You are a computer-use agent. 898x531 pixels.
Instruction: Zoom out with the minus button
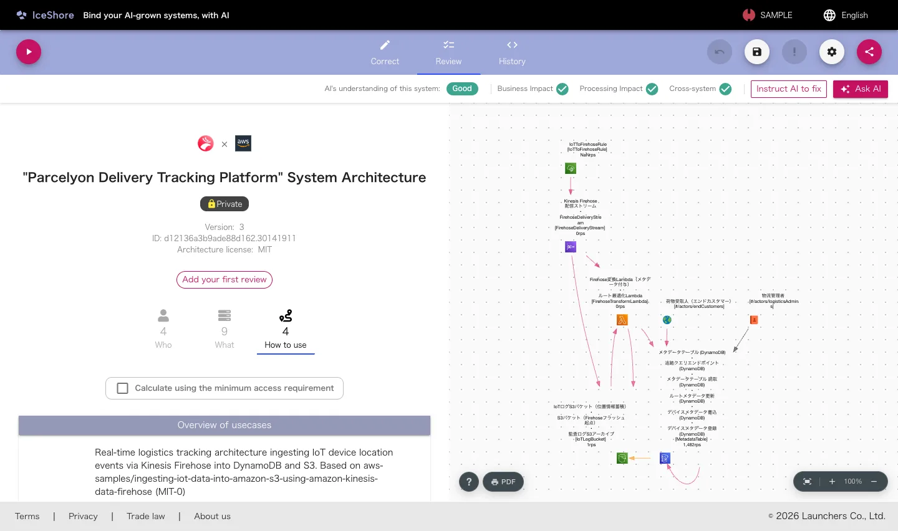[874, 482]
